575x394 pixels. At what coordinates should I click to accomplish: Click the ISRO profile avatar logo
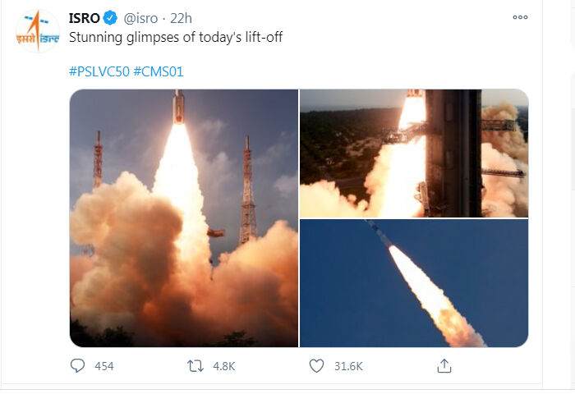(x=38, y=31)
